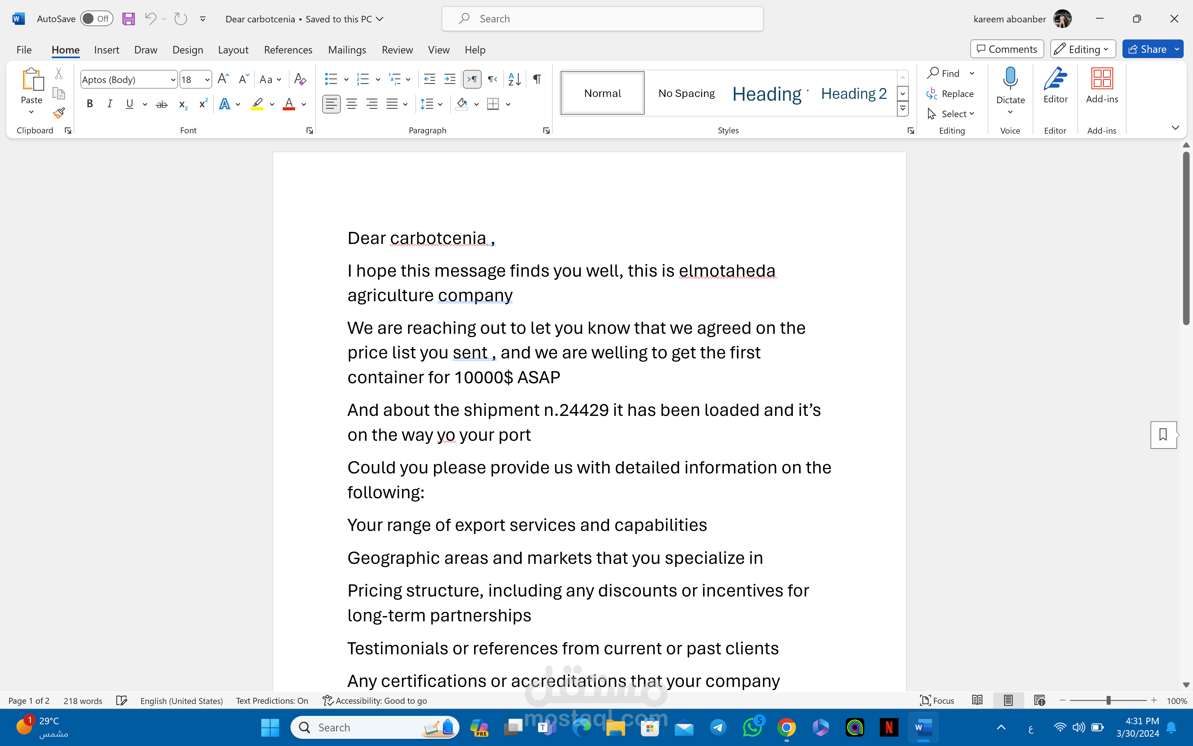
Task: Open the Editing mode dropdown
Action: tap(1083, 49)
